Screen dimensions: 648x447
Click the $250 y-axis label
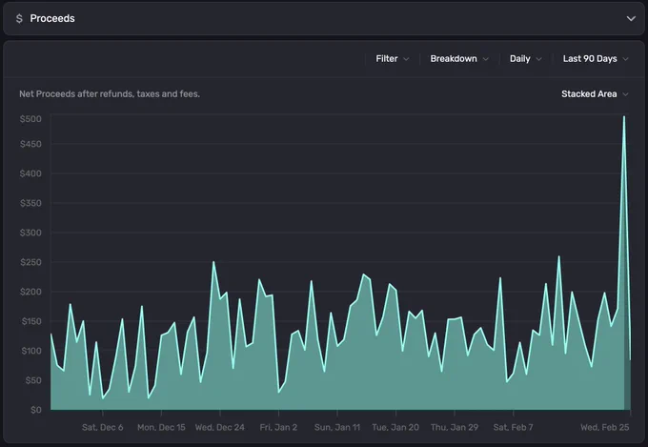(31, 262)
